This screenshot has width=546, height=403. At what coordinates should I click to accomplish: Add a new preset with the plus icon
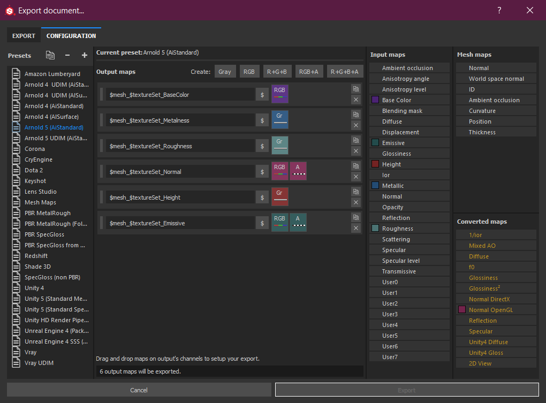point(84,55)
